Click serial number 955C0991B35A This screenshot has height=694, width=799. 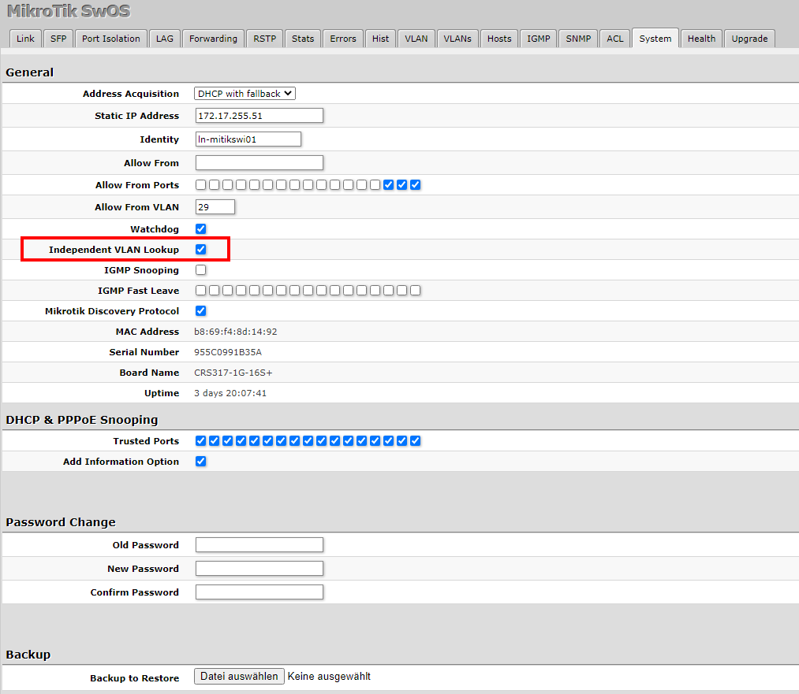[x=228, y=352]
